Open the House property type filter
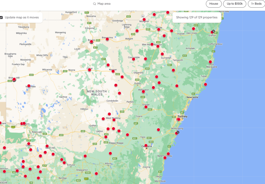Screen dimensions: 265x184 coord(214,4)
